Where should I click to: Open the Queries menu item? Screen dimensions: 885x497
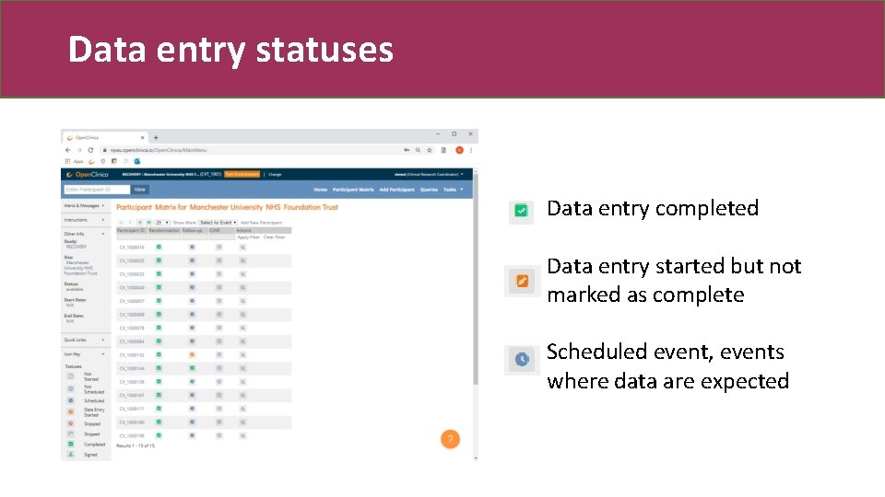click(429, 190)
